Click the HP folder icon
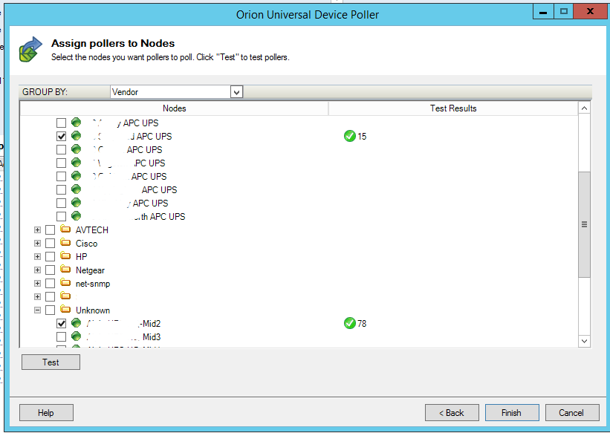 65,256
